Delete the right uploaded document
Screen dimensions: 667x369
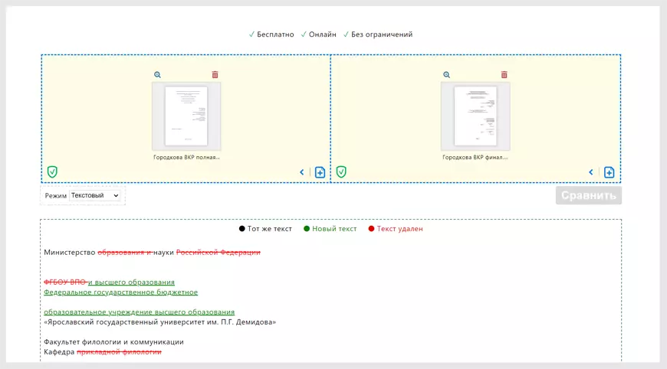coord(504,75)
